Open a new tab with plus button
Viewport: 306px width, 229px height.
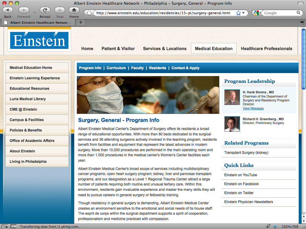(81, 22)
